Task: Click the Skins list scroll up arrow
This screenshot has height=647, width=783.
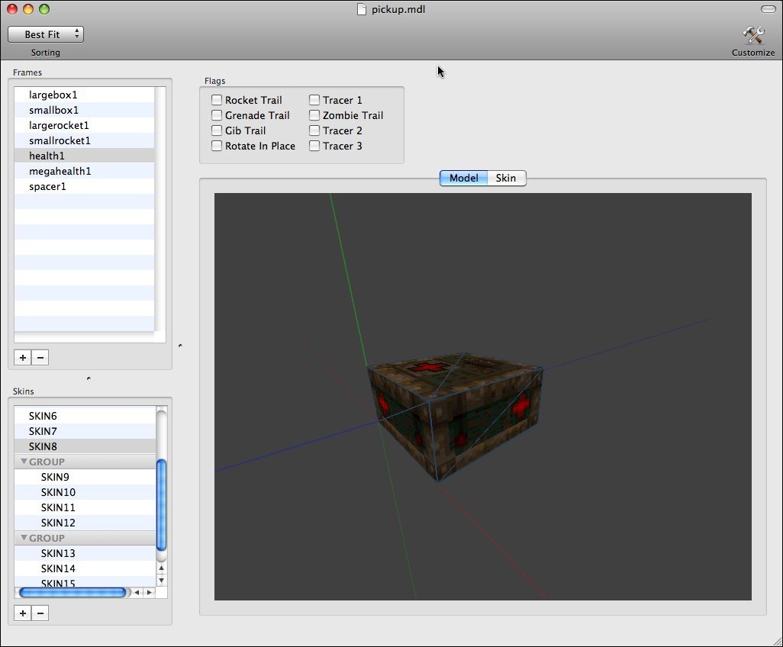Action: pos(161,568)
